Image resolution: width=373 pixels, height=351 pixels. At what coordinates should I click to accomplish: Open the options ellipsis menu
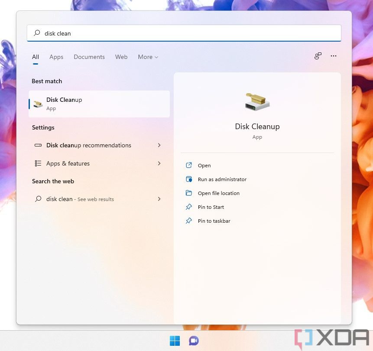[334, 56]
